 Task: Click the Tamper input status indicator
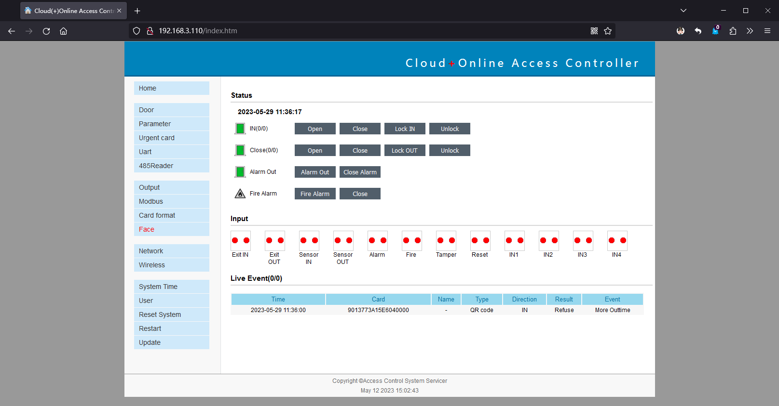[x=446, y=241]
